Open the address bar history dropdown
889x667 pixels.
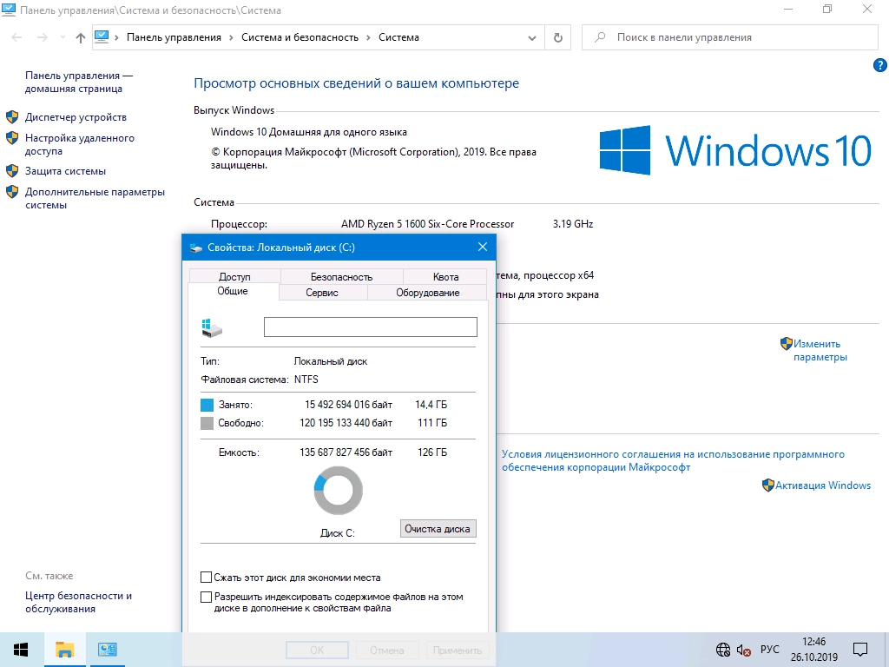click(532, 38)
